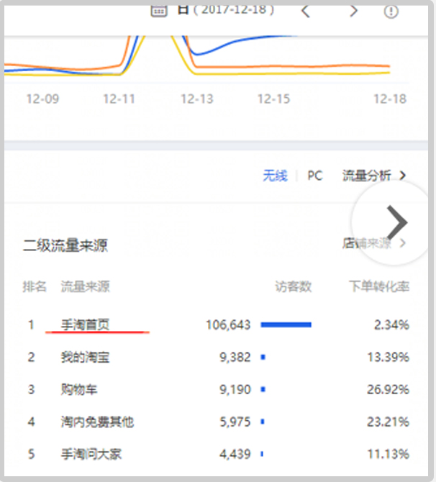Click the info alert icon
This screenshot has height=482, width=436.
coord(391,12)
